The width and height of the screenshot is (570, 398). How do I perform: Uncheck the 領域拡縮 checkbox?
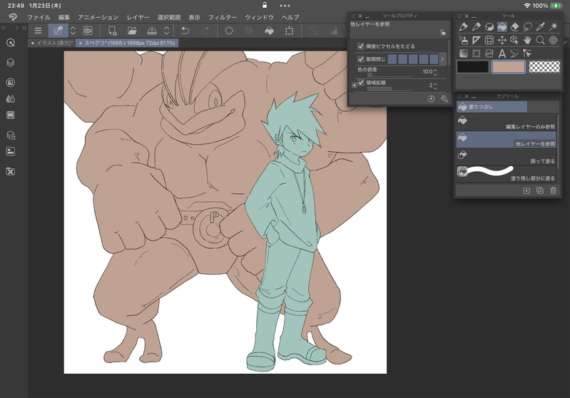pos(360,83)
